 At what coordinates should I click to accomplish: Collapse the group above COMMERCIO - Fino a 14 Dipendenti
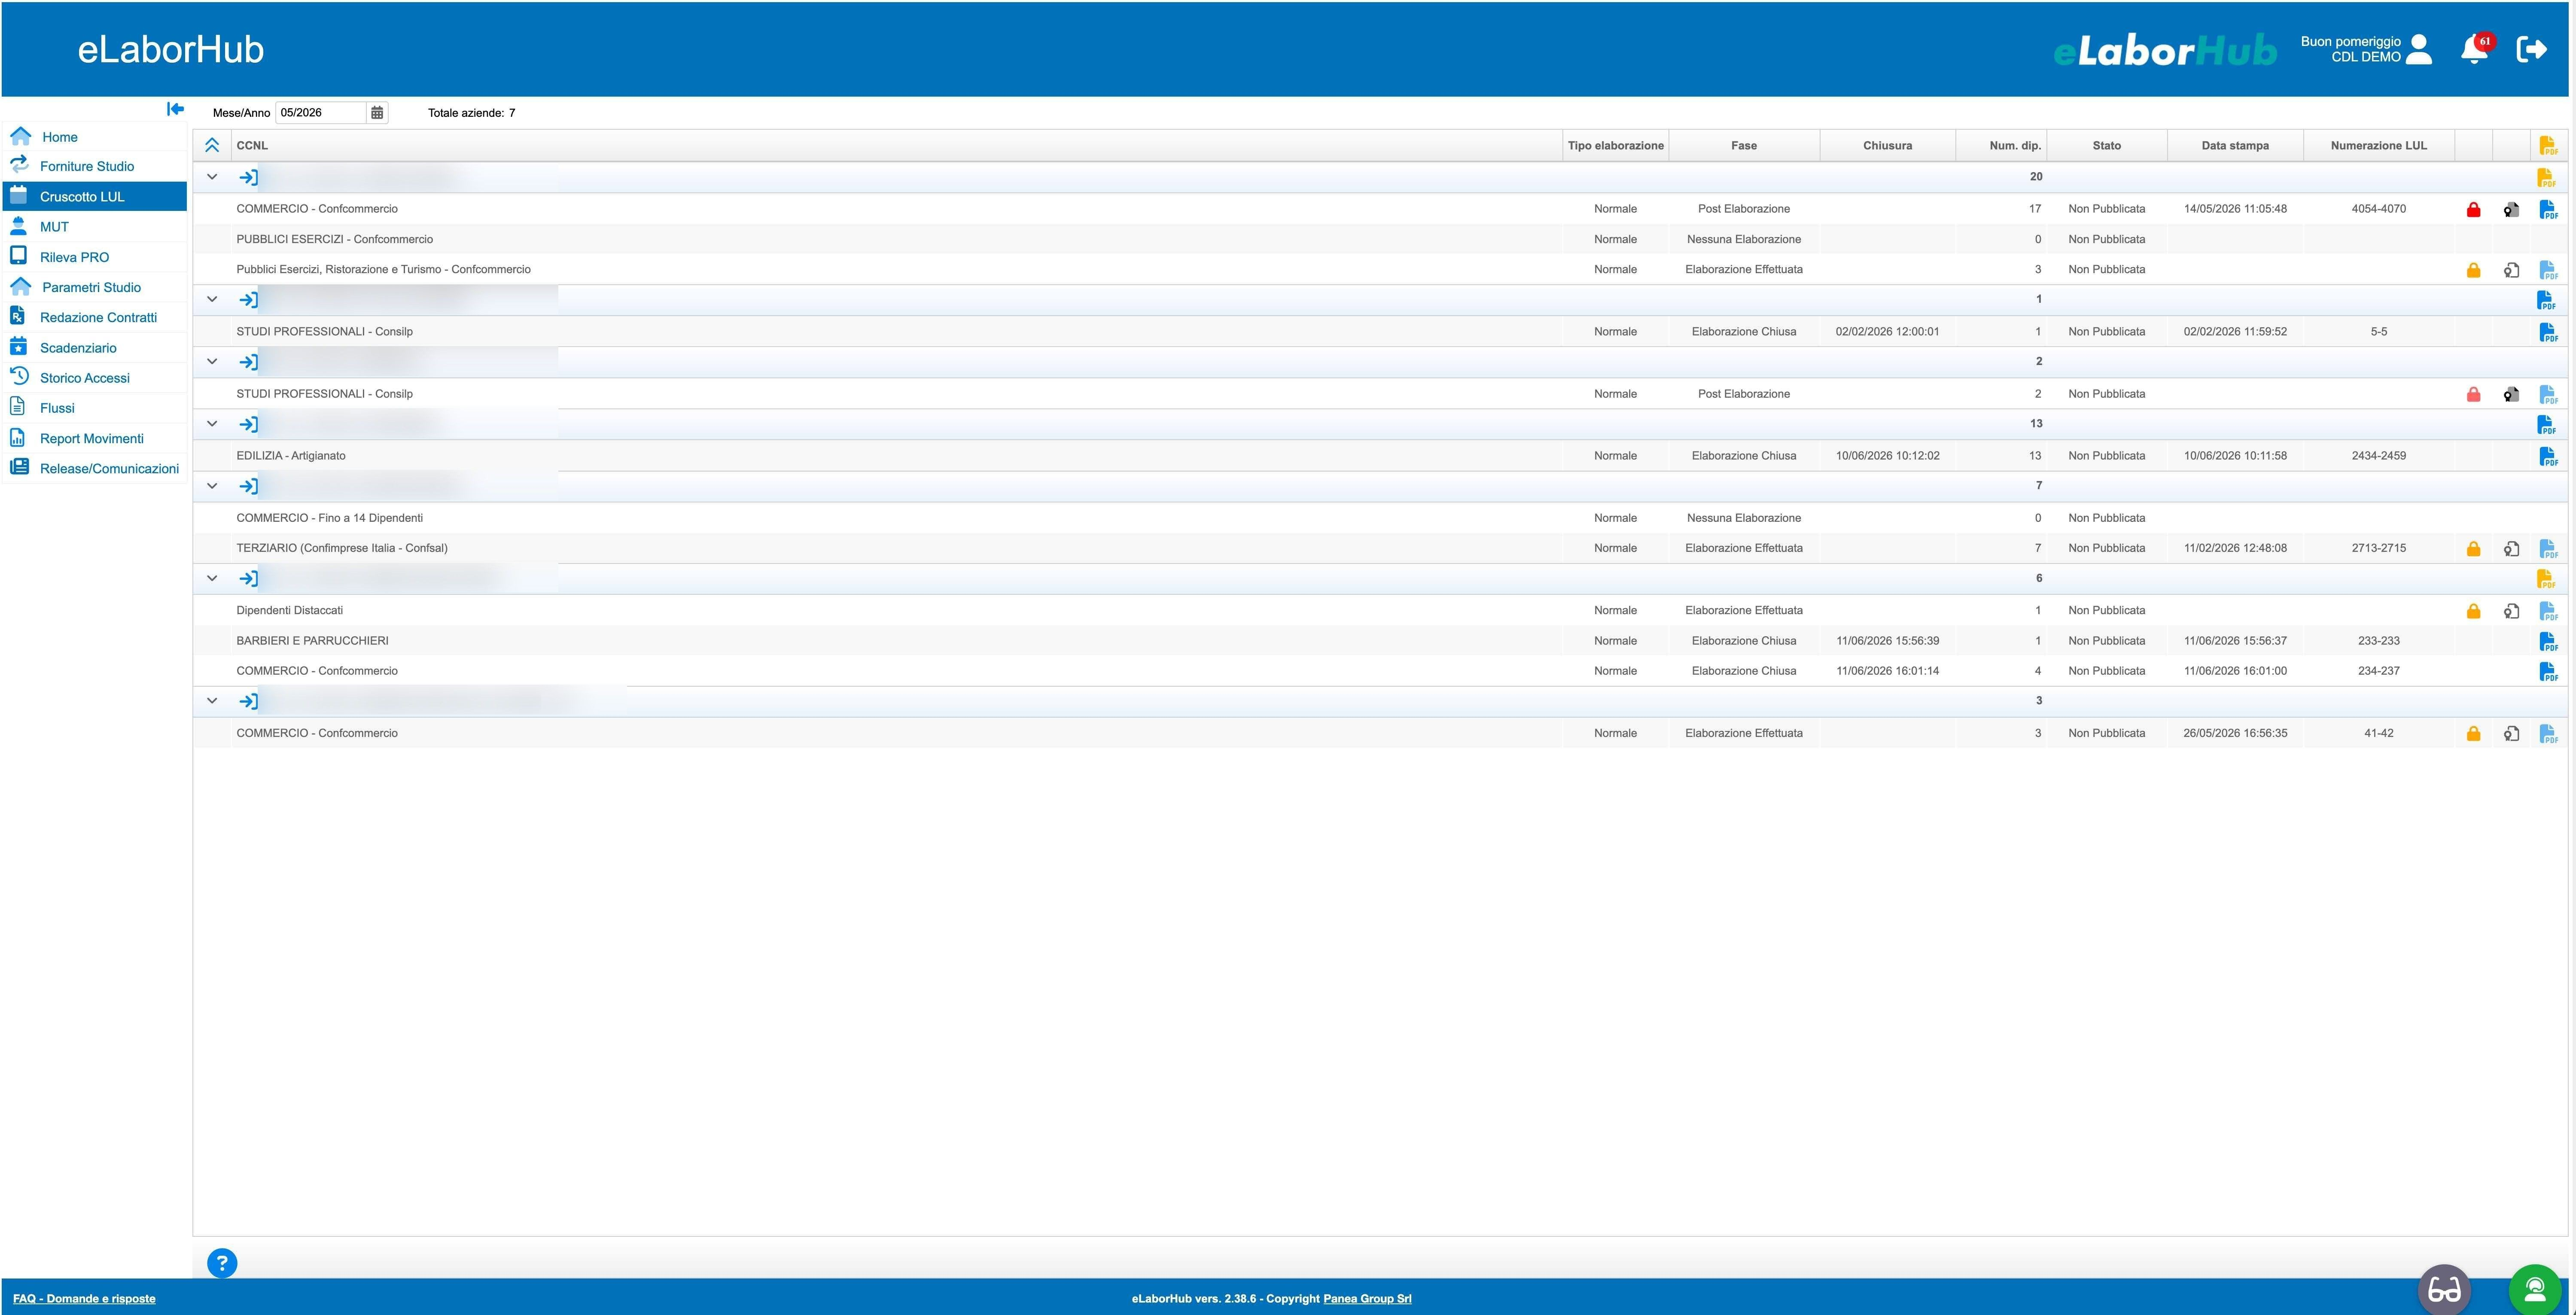[x=212, y=486]
